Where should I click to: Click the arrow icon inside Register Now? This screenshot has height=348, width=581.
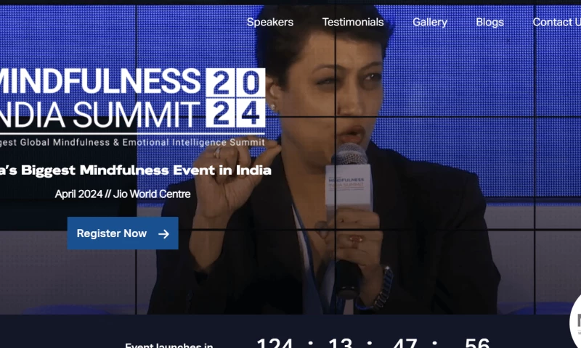click(x=163, y=233)
